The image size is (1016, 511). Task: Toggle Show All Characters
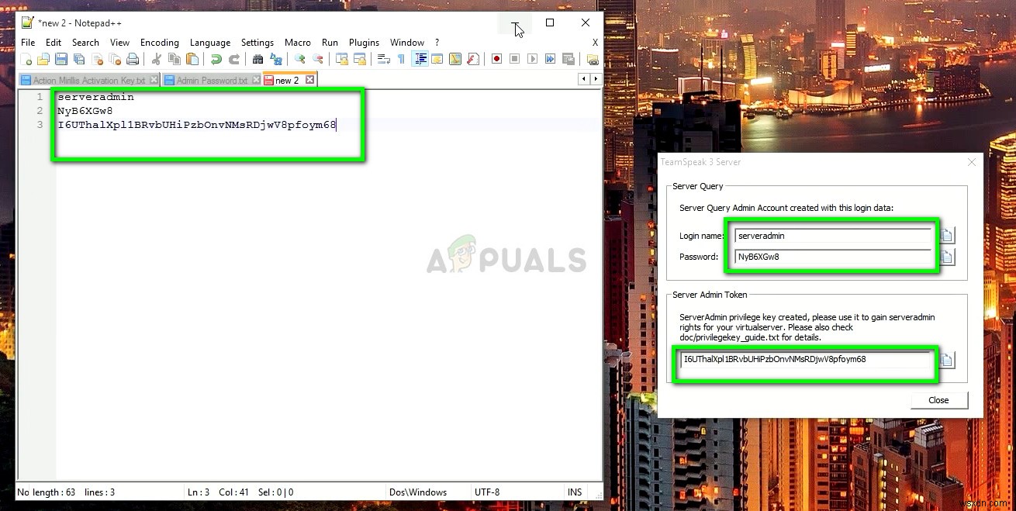click(x=401, y=58)
